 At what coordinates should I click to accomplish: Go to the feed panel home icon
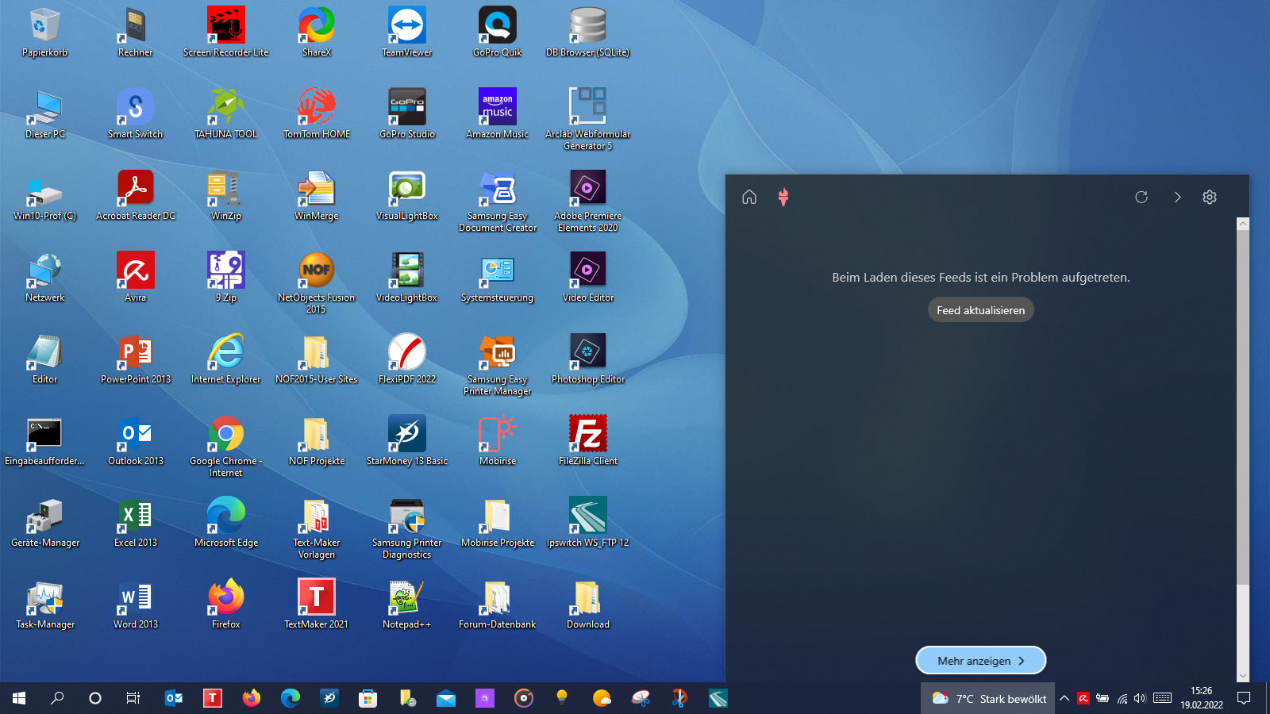click(749, 198)
